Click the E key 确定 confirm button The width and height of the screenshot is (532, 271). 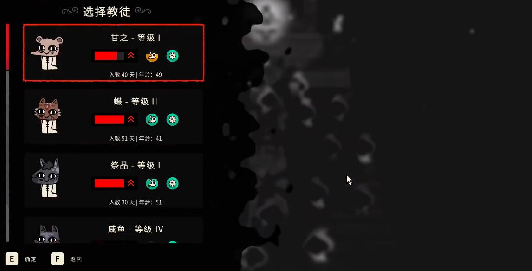21,259
